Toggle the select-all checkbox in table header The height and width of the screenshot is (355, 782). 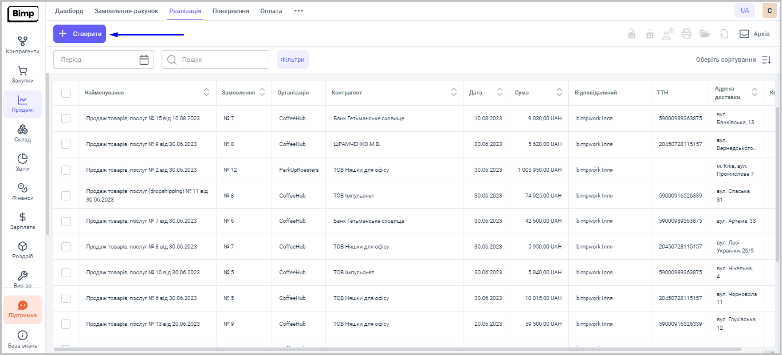66,93
